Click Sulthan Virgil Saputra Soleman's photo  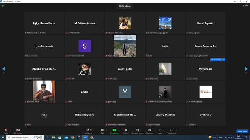(165, 92)
